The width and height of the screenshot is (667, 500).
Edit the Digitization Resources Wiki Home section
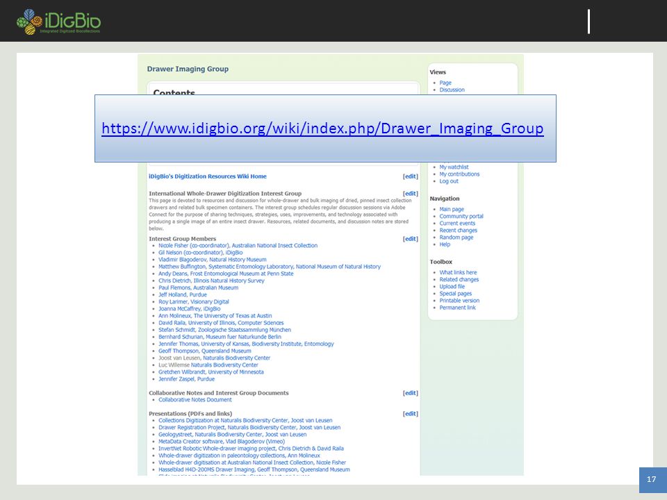click(x=411, y=176)
